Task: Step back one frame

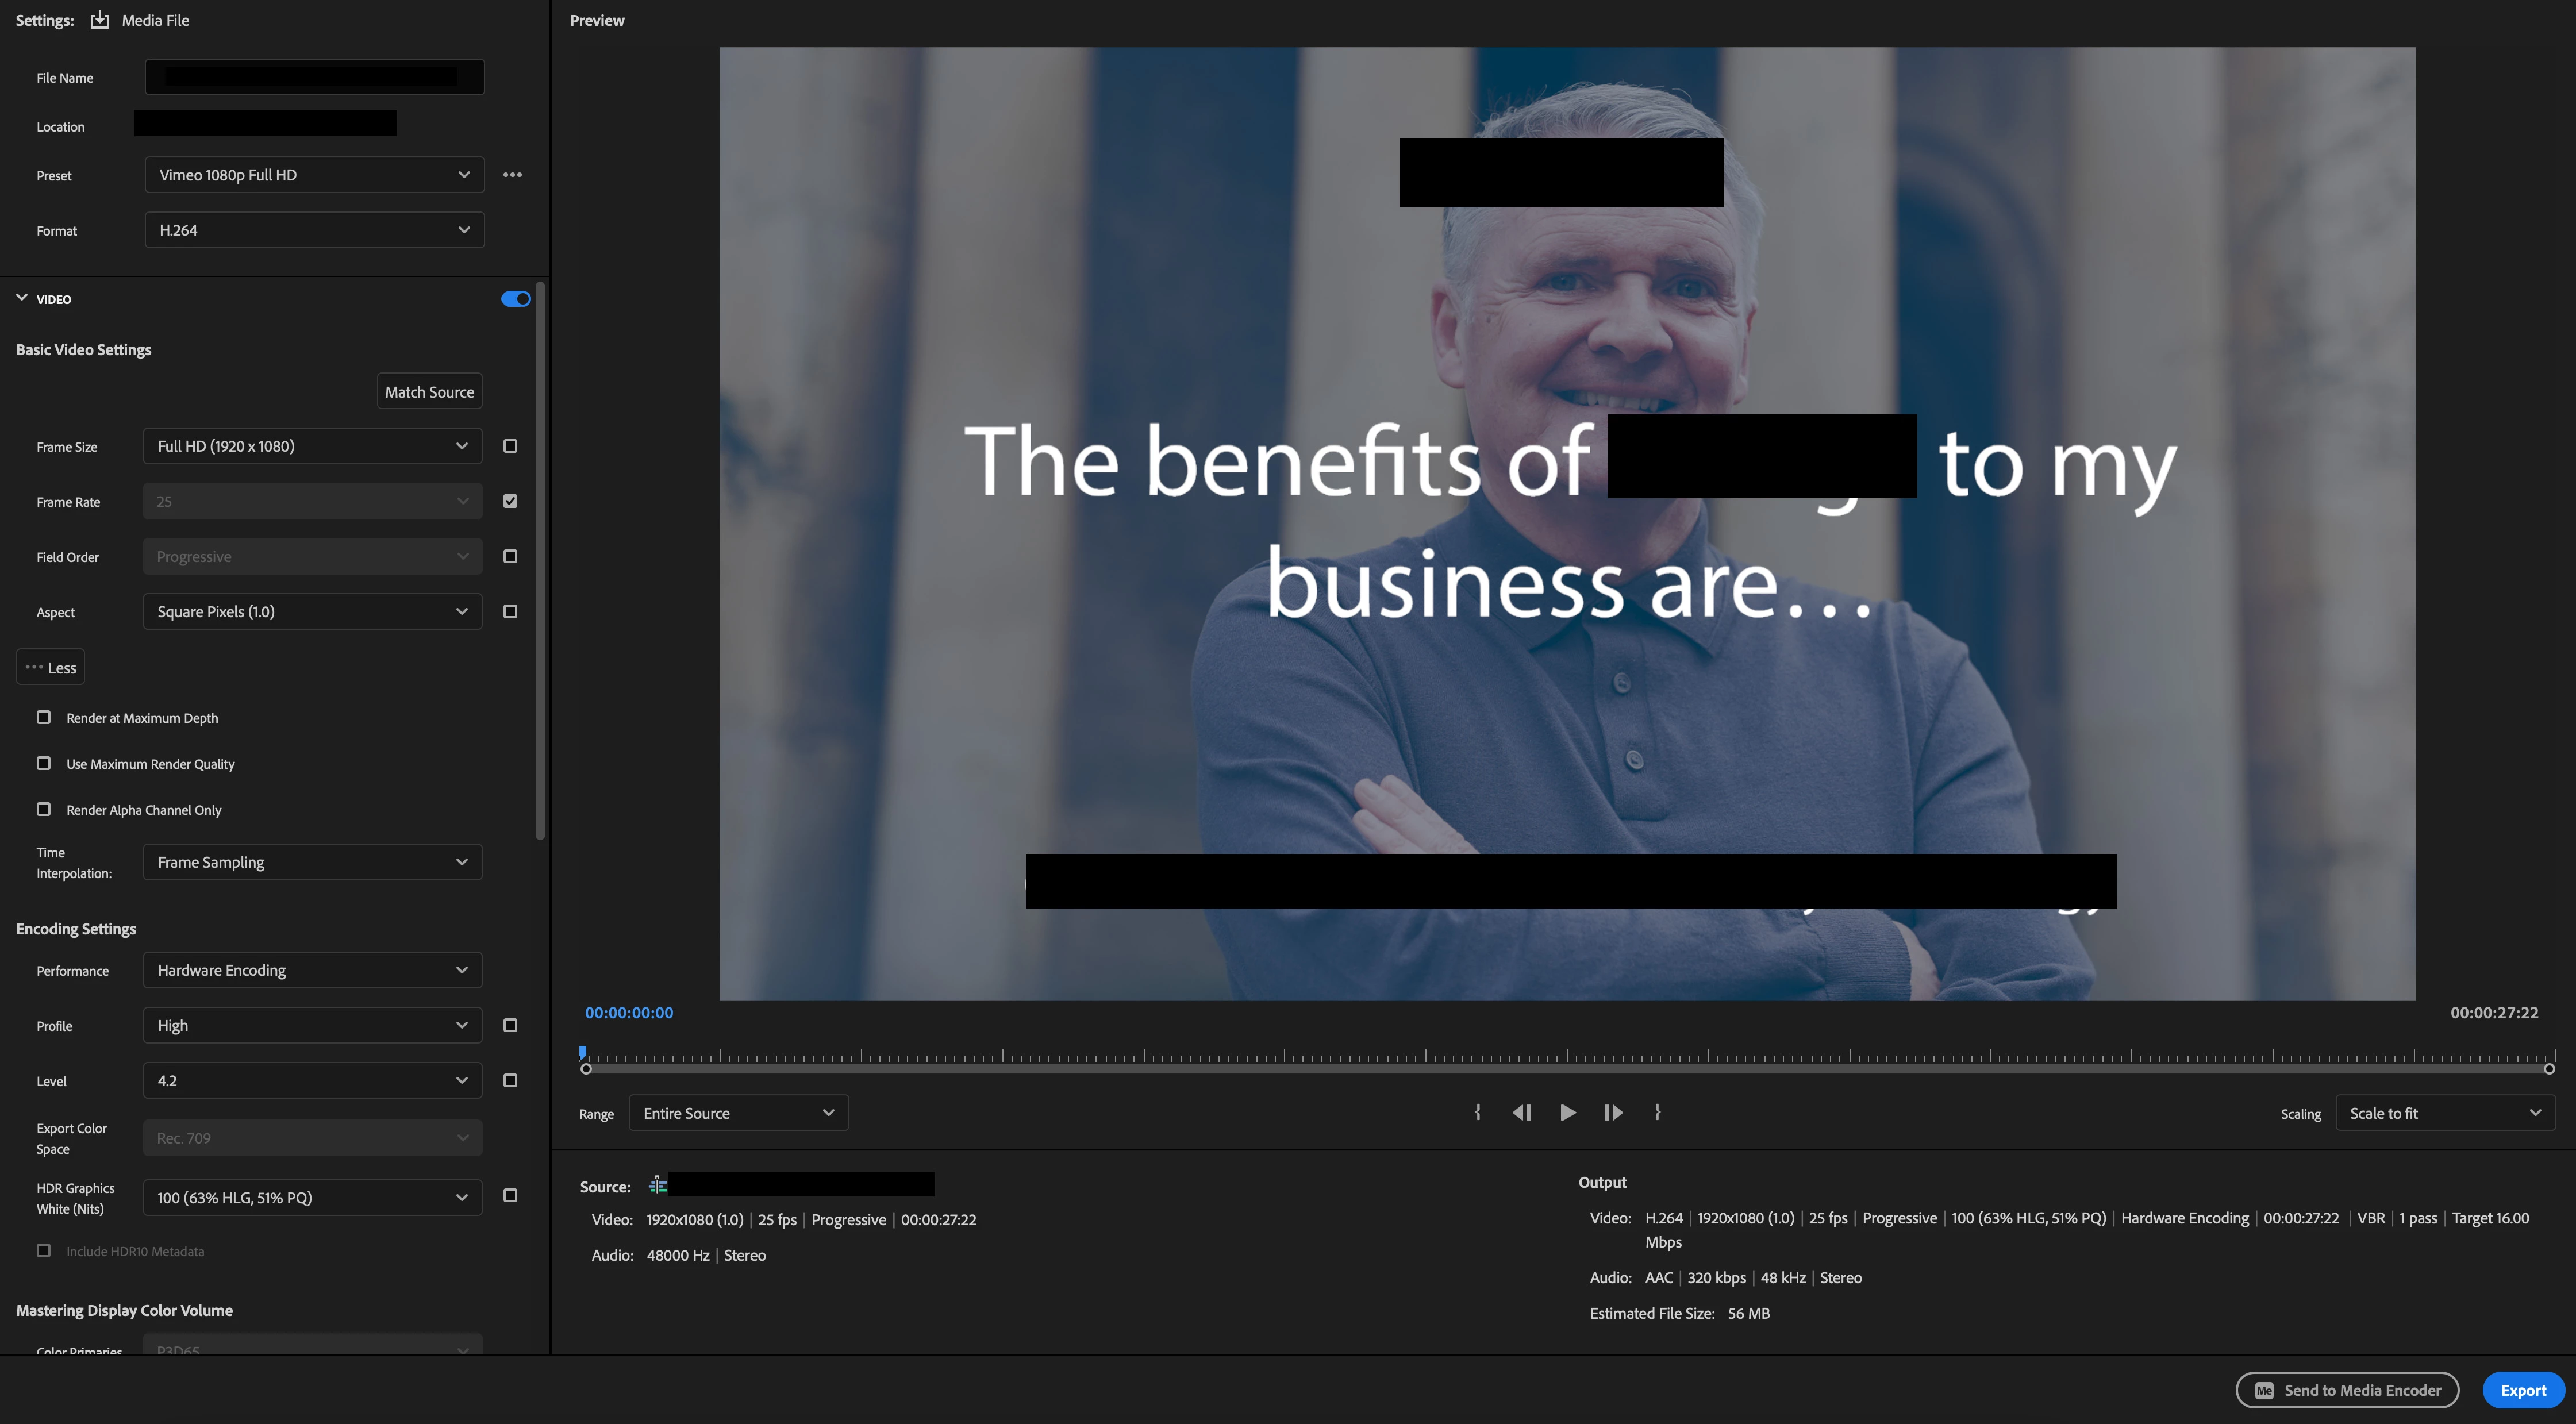Action: point(1522,1112)
